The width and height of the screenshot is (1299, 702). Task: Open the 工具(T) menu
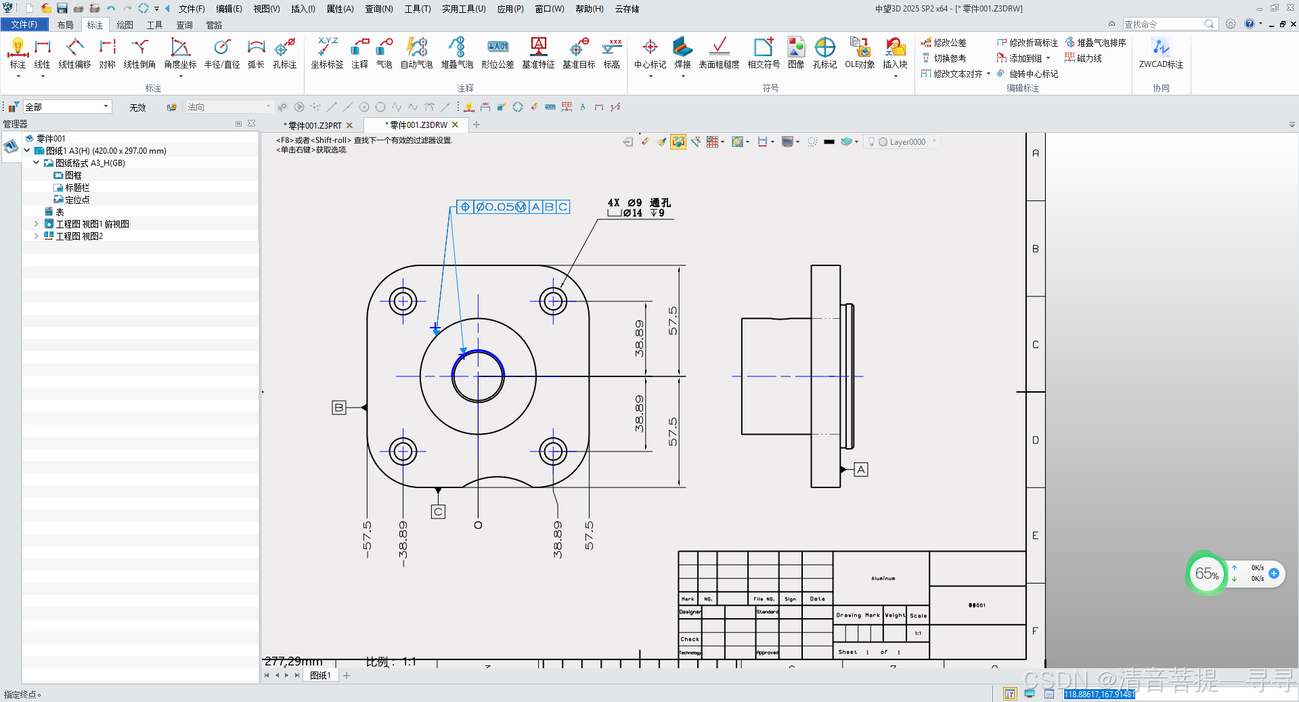click(418, 9)
